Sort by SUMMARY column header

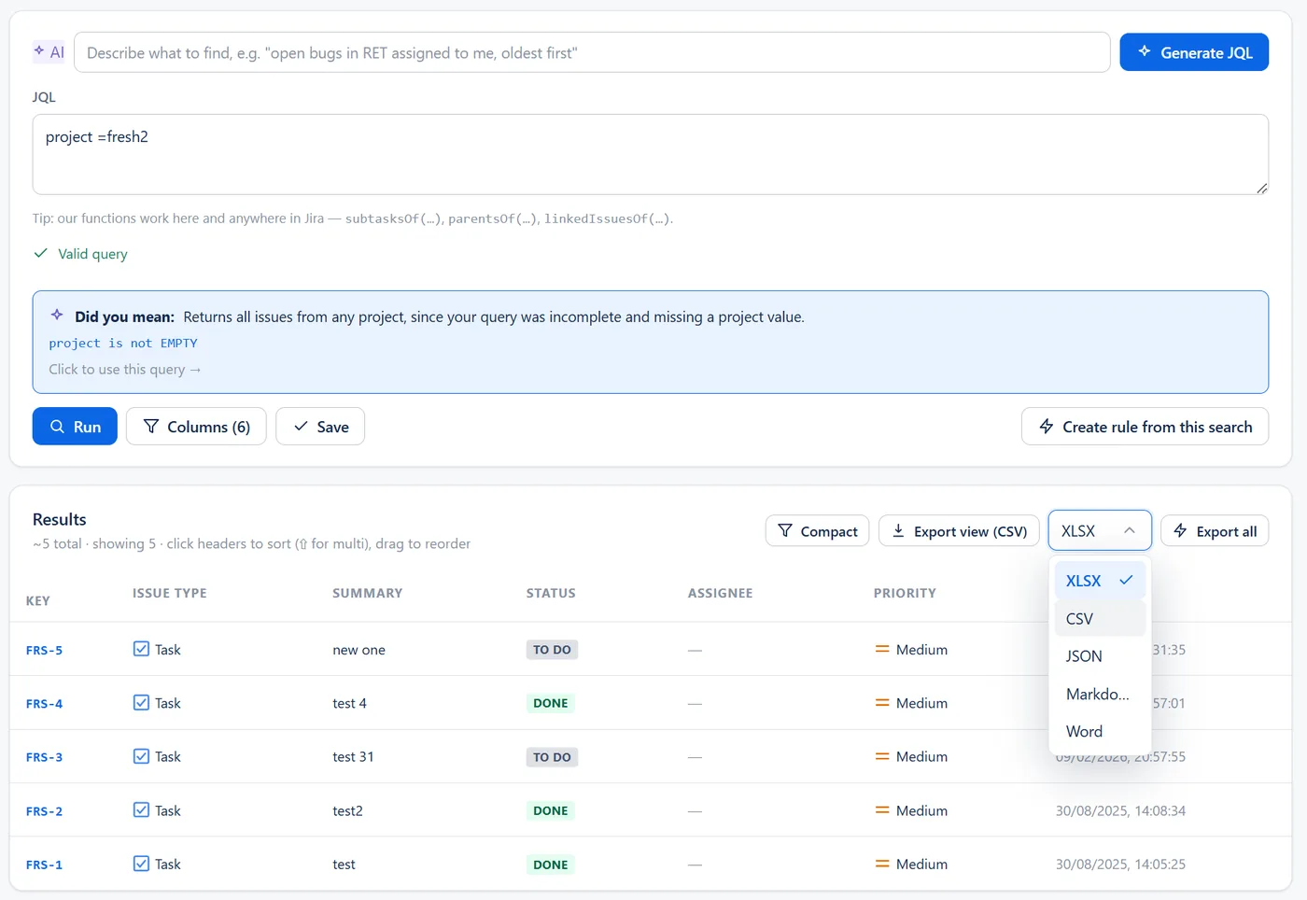[x=368, y=593]
